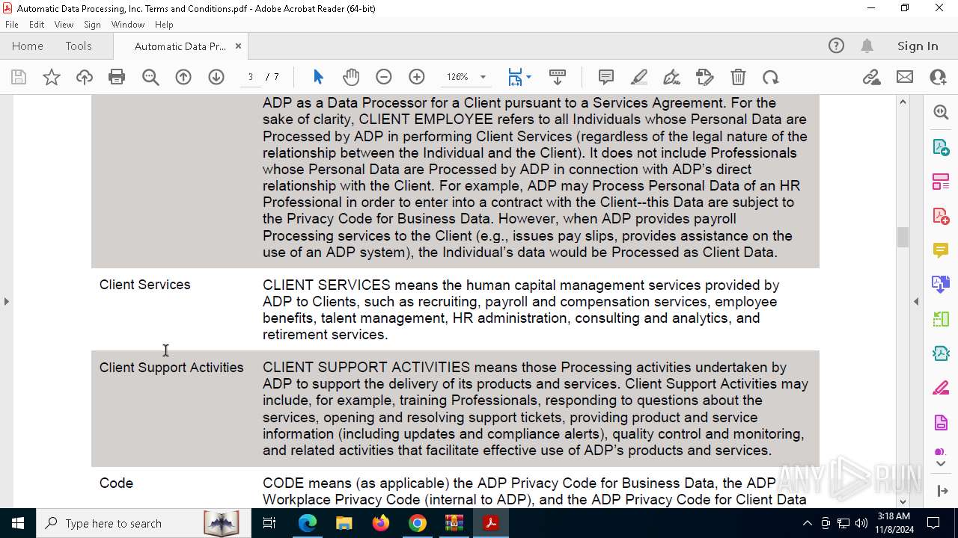Open the Help question mark
Screen dimensions: 958x538
tap(836, 46)
